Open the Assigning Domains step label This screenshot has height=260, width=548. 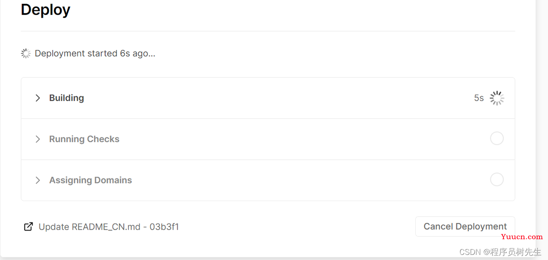pyautogui.click(x=90, y=180)
